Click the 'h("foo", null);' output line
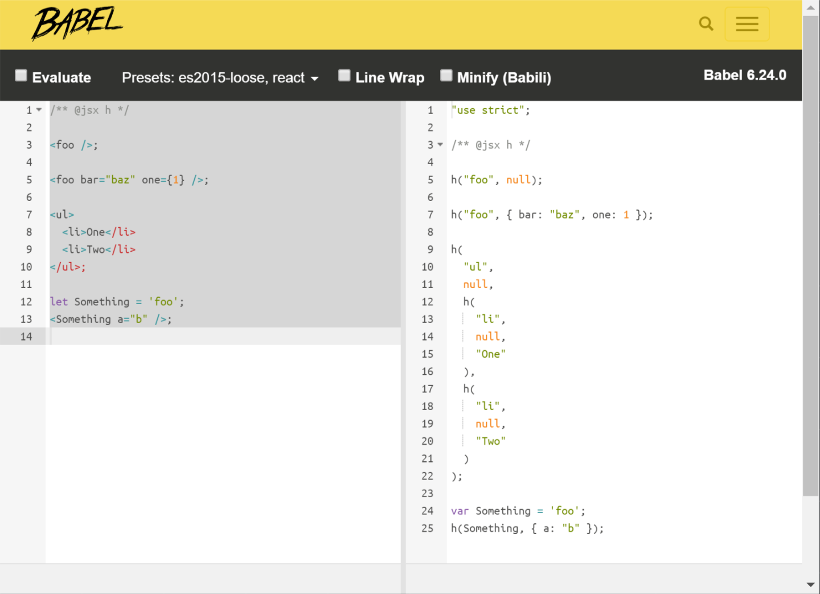The width and height of the screenshot is (820, 594). click(497, 180)
